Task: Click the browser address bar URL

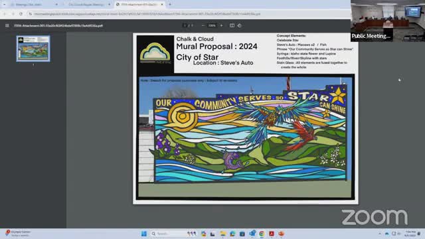Action: click(x=147, y=14)
